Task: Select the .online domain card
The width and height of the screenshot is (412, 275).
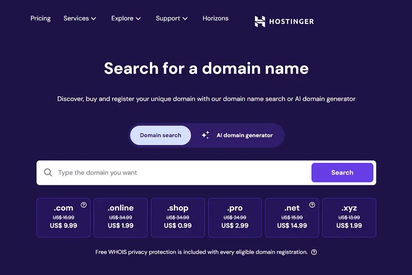Action: pos(120,218)
